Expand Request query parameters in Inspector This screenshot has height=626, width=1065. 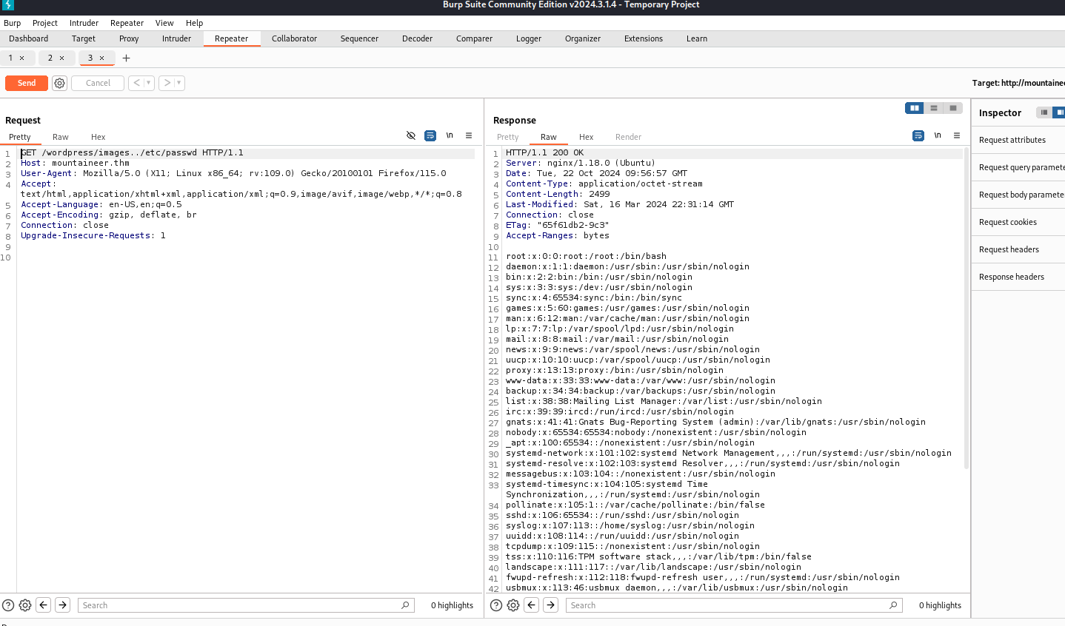[x=1018, y=167]
